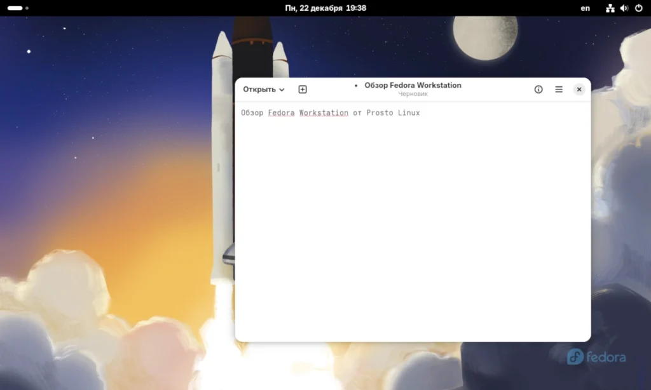651x390 pixels.
Task: Switch keyboard layout via en indicator
Action: coord(585,8)
